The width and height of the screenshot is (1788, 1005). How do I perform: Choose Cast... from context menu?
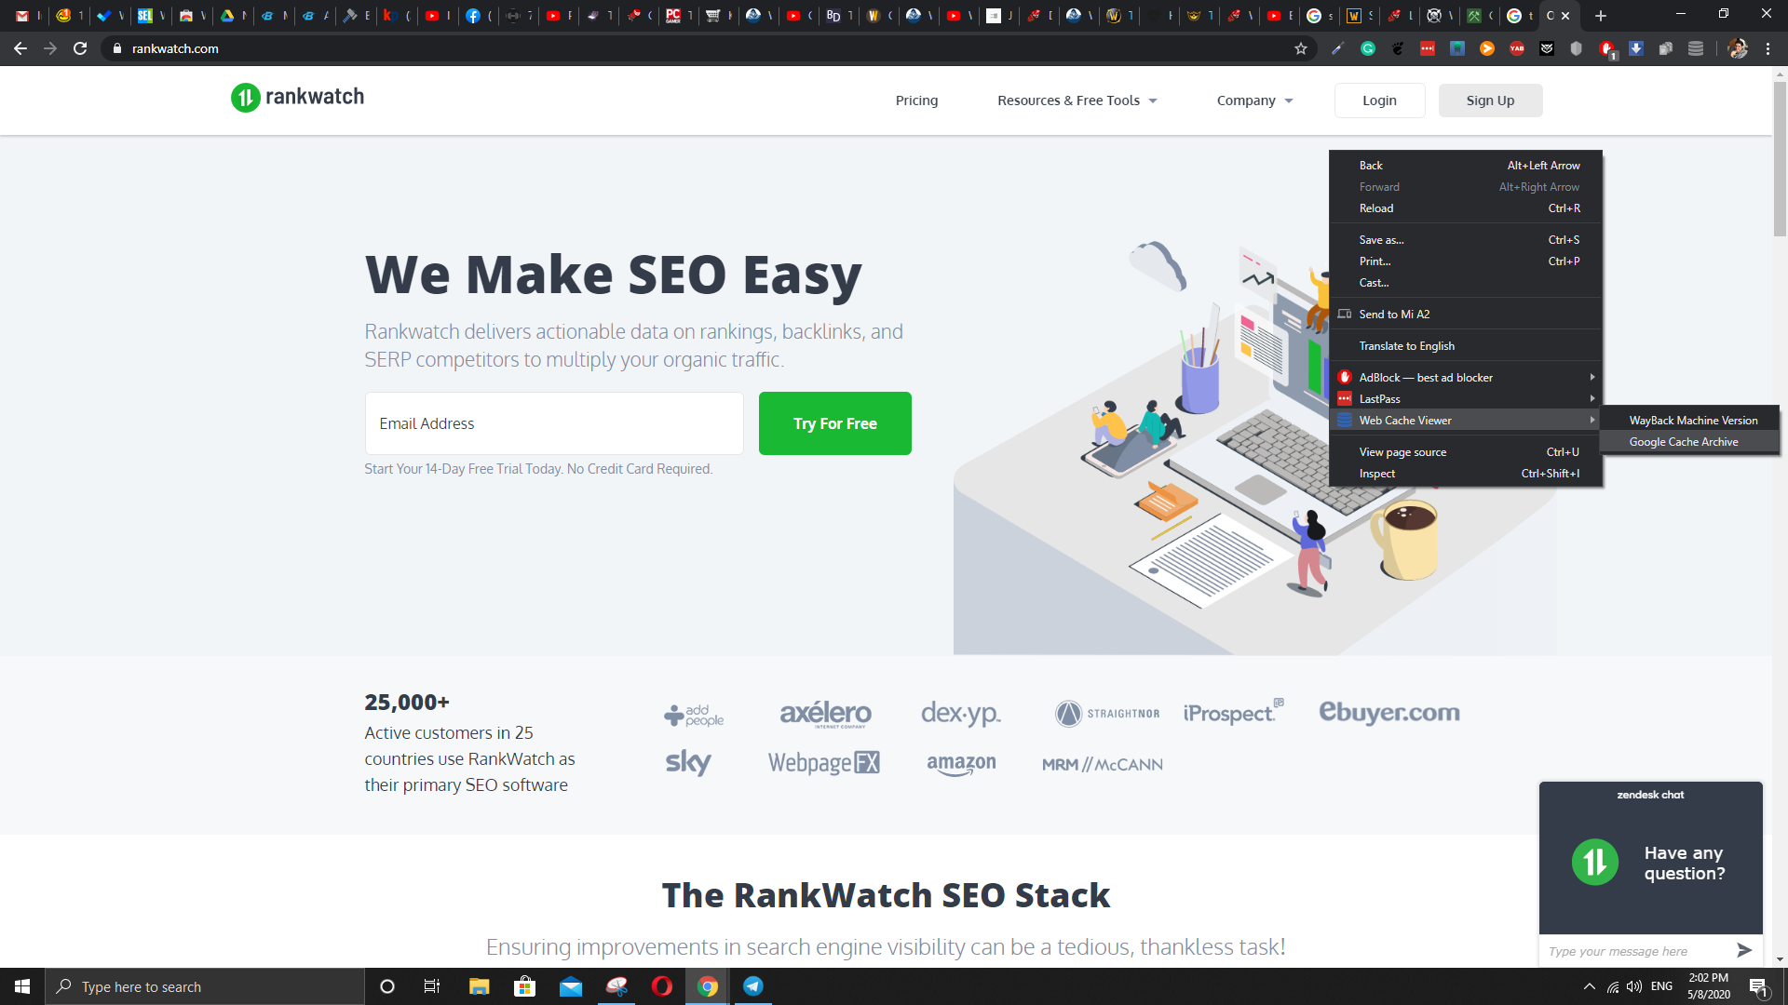(x=1466, y=283)
